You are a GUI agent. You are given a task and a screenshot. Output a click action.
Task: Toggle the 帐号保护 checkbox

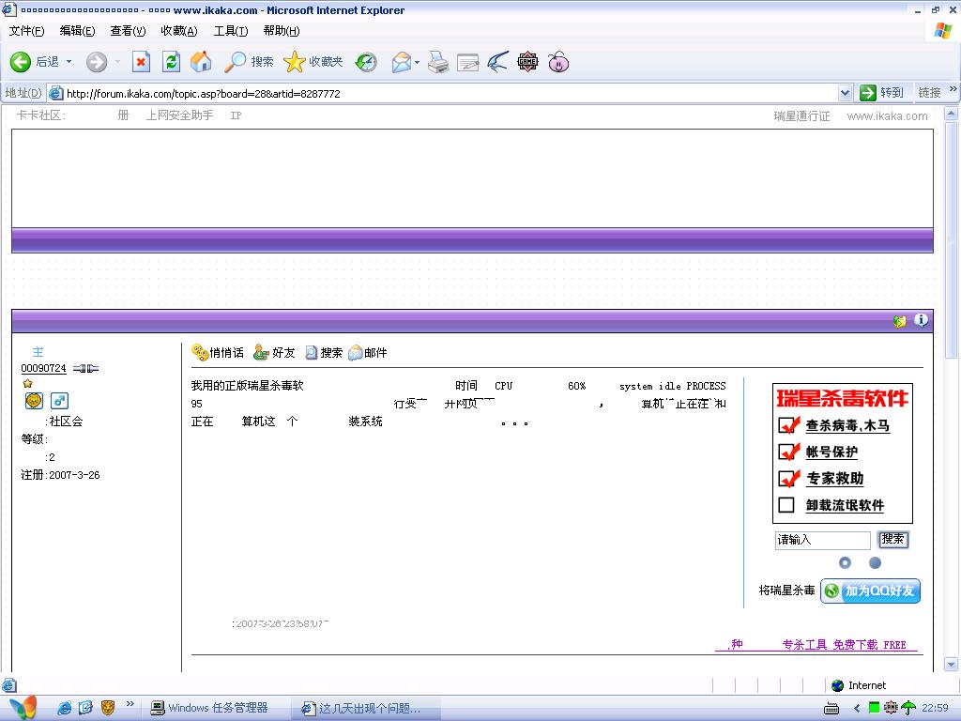coord(788,452)
